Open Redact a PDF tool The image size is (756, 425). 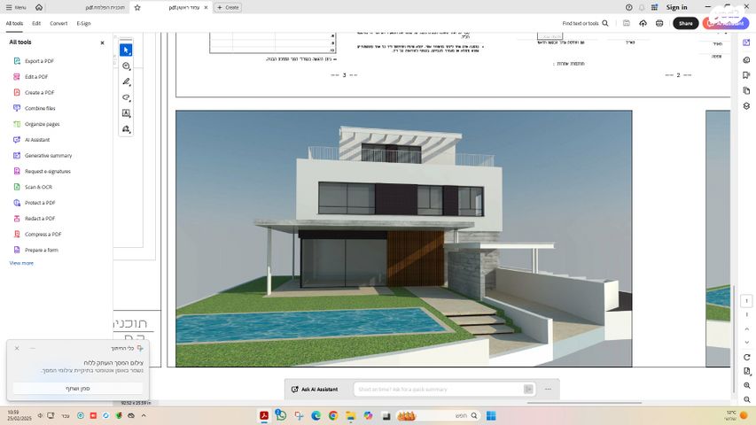point(40,218)
